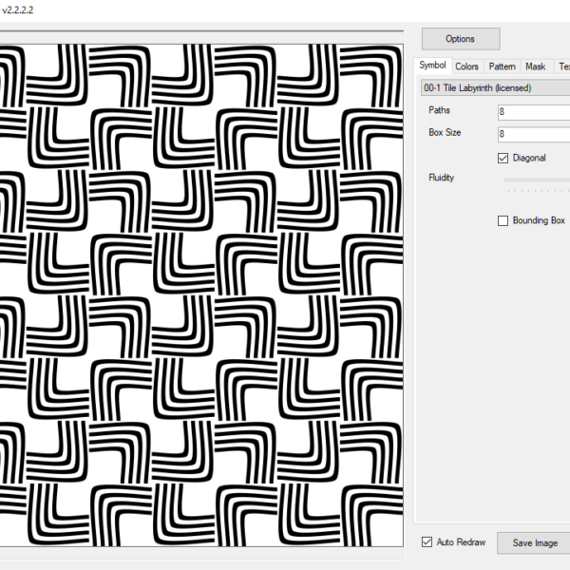Click the Fluidity label
The image size is (570, 570).
tap(442, 178)
